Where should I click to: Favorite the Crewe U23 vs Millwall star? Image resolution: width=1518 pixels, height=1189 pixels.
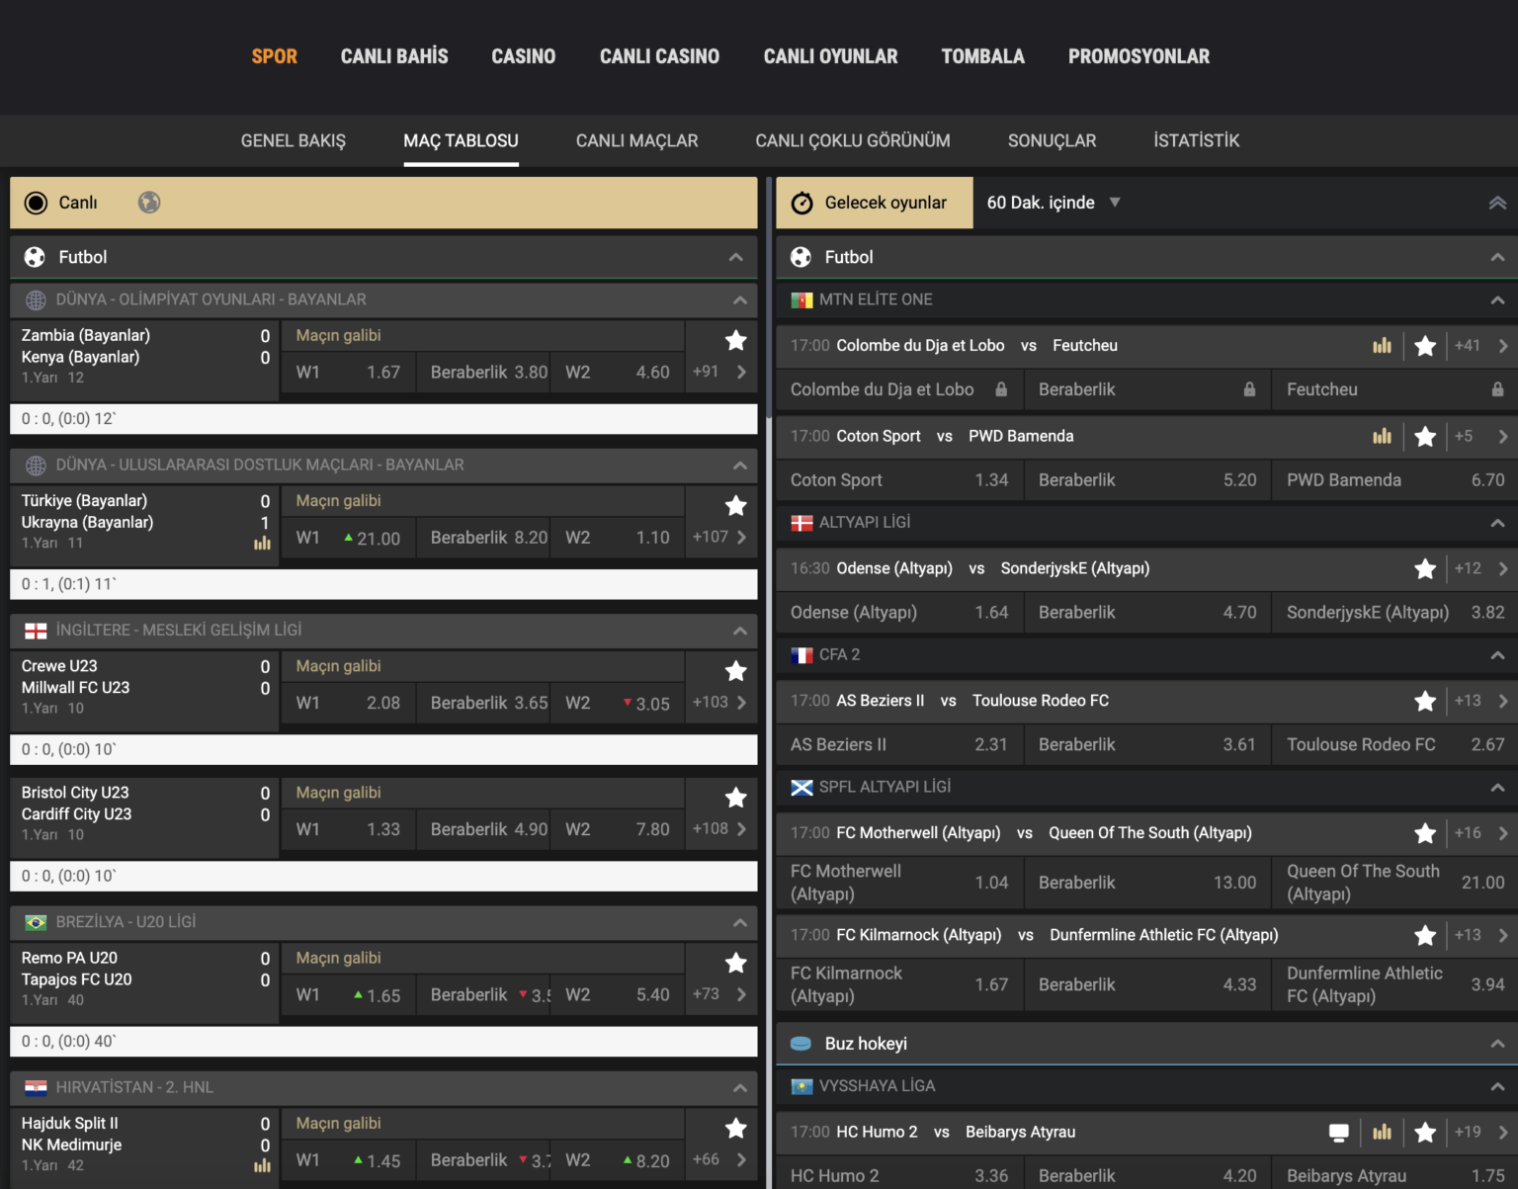tap(735, 671)
